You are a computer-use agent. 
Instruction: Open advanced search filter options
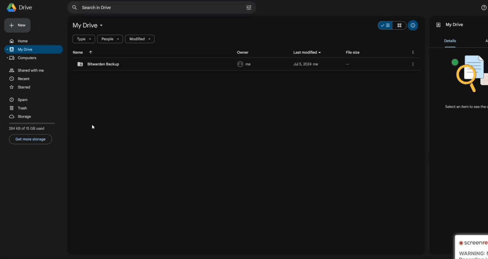(x=249, y=8)
